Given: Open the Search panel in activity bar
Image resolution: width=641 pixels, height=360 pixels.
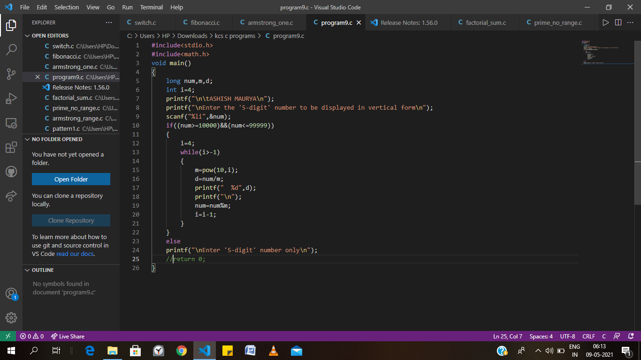Looking at the screenshot, I should point(11,50).
